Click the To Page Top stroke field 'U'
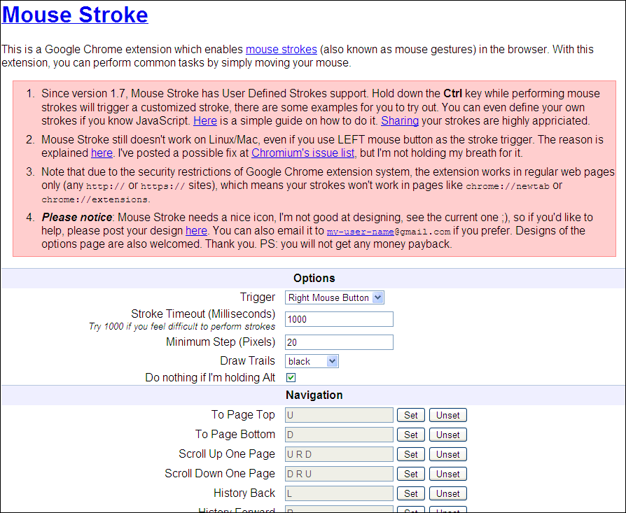 (x=339, y=415)
